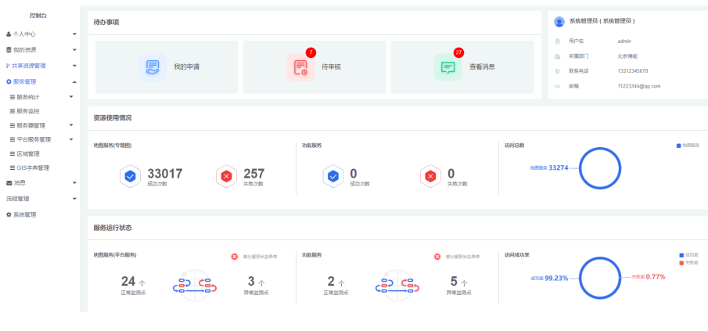Click the 控制台 title link

[x=38, y=15]
